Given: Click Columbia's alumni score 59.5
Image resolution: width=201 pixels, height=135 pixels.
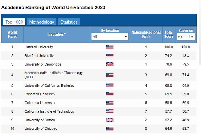Looking at the screenshot, I should (186, 103).
